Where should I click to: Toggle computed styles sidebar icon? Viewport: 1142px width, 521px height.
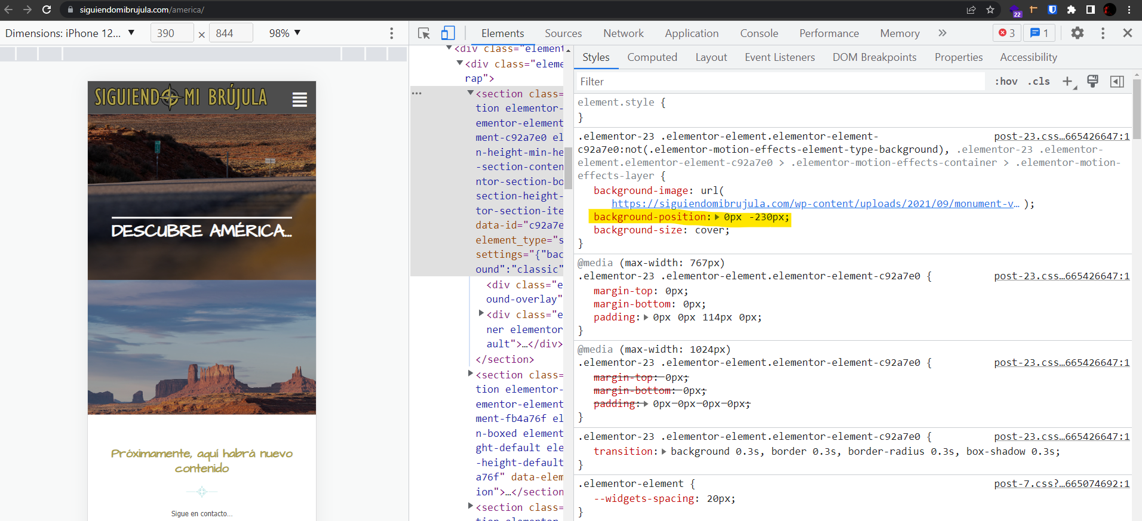(x=1117, y=81)
